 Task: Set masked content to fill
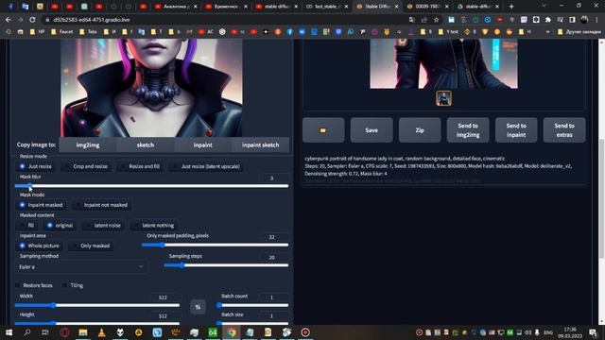[x=27, y=226]
